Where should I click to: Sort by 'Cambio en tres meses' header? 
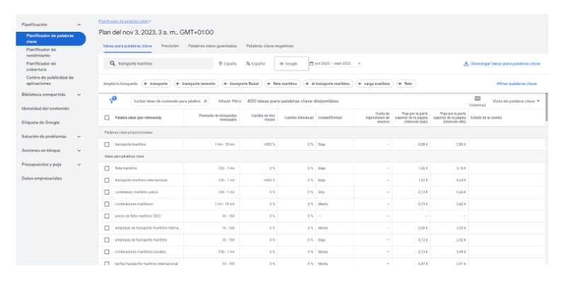[x=263, y=117]
